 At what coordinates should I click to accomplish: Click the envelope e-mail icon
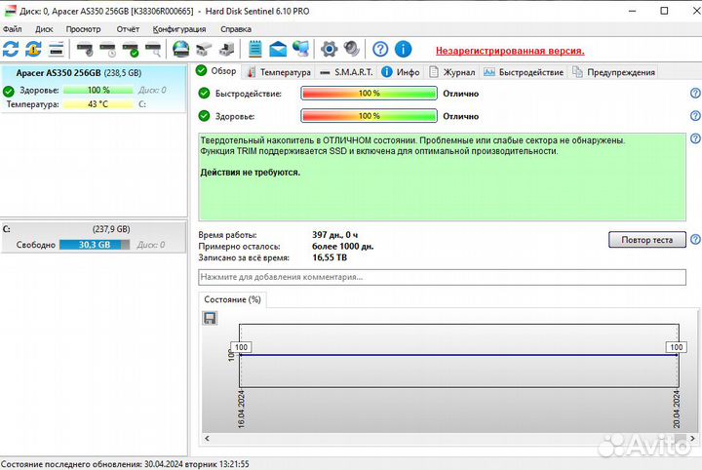[x=278, y=49]
